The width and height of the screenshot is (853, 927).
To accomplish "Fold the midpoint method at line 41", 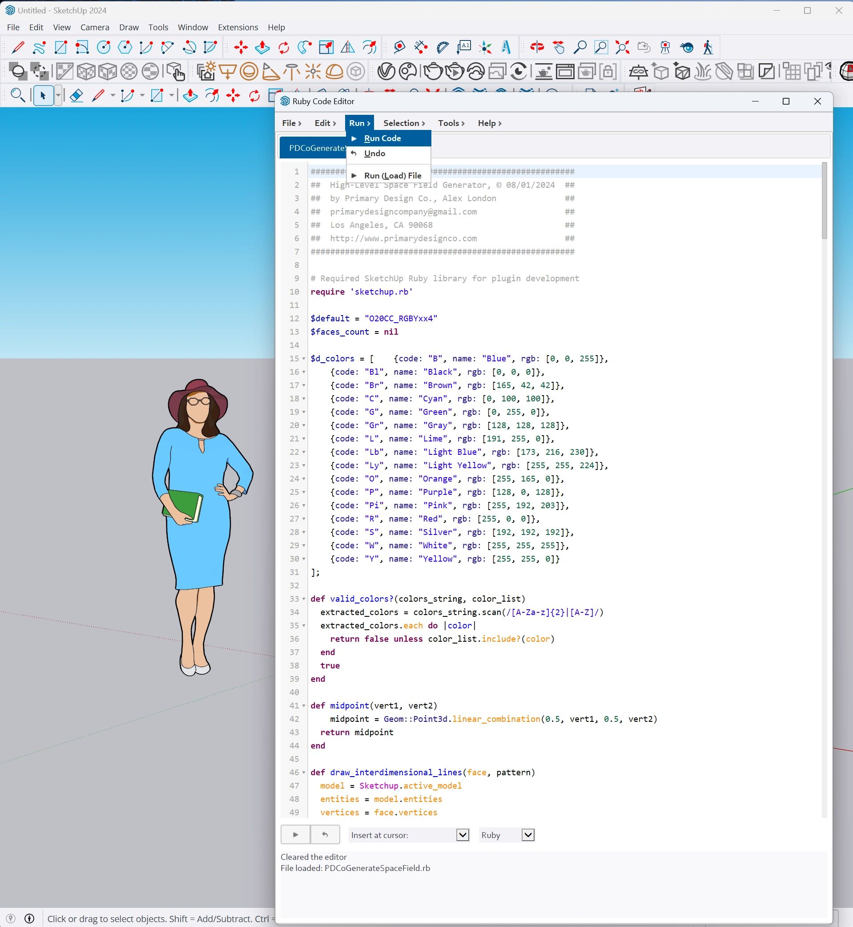I will pos(304,706).
